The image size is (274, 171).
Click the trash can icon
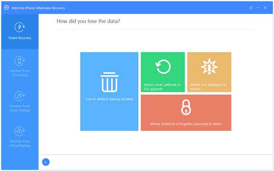click(109, 83)
